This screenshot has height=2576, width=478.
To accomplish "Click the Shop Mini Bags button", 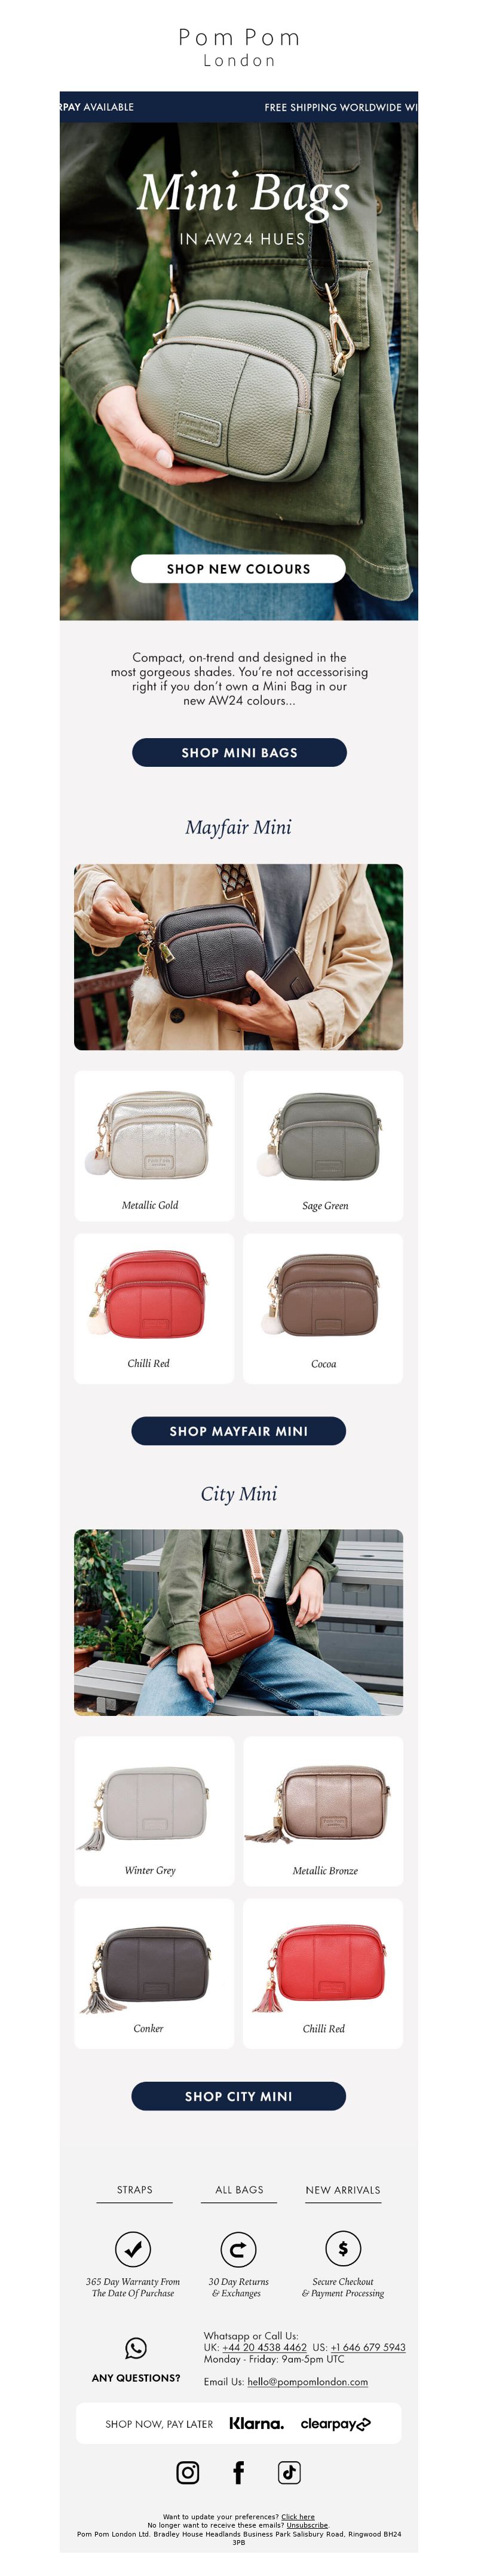I will click(x=239, y=752).
